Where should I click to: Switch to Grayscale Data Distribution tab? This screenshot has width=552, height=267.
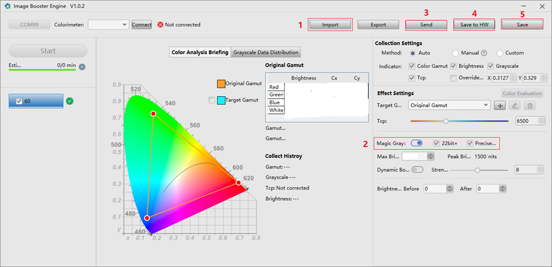pyautogui.click(x=266, y=53)
